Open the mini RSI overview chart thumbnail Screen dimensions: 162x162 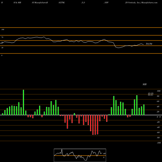click(80, 155)
